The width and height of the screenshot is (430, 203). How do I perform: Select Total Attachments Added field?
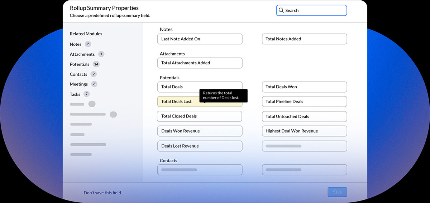coord(200,63)
